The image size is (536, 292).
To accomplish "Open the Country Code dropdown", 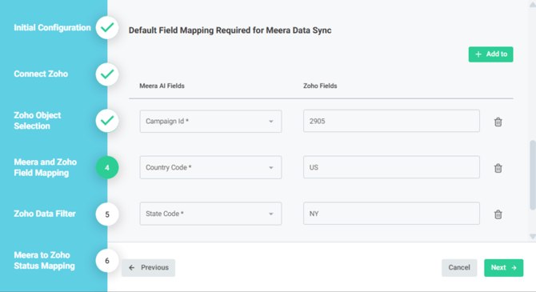I will [210, 167].
